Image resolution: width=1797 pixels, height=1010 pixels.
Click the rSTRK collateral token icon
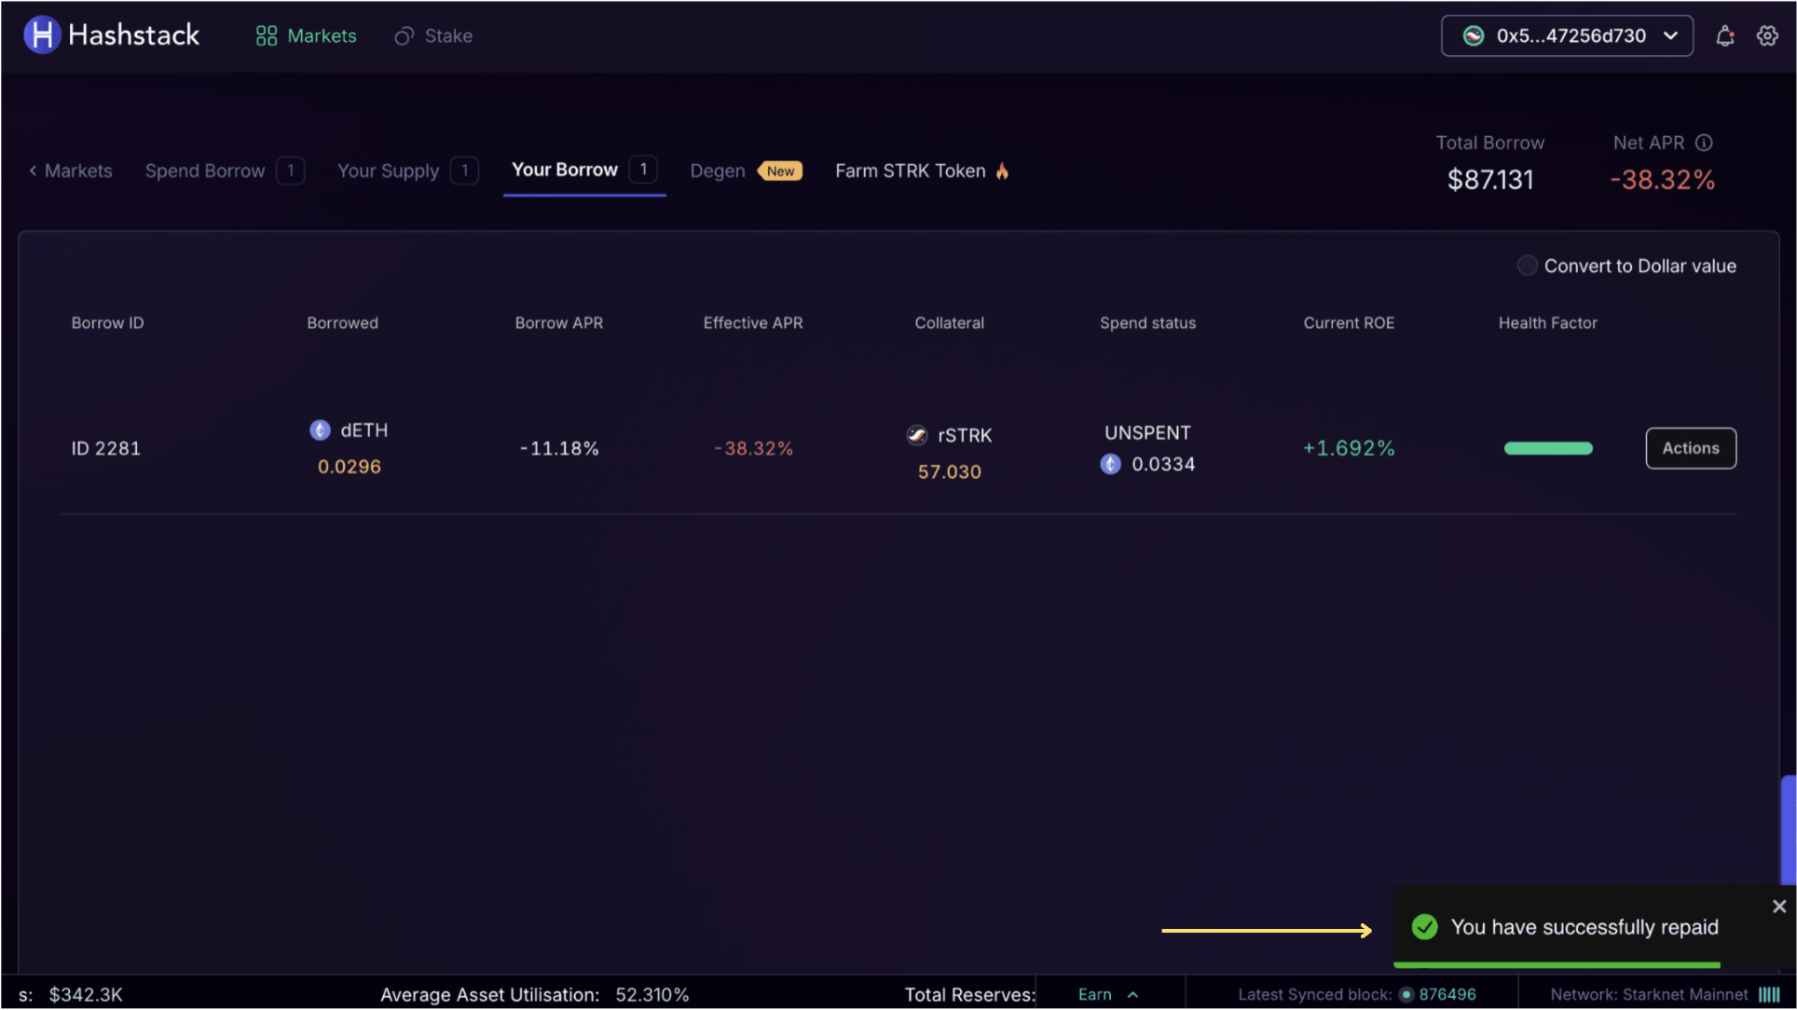(x=917, y=435)
